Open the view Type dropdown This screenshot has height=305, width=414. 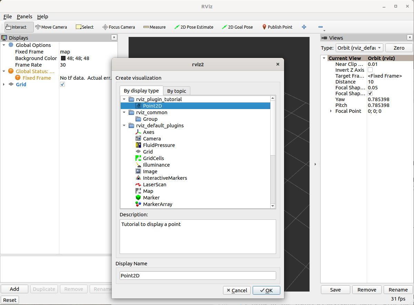(x=359, y=48)
